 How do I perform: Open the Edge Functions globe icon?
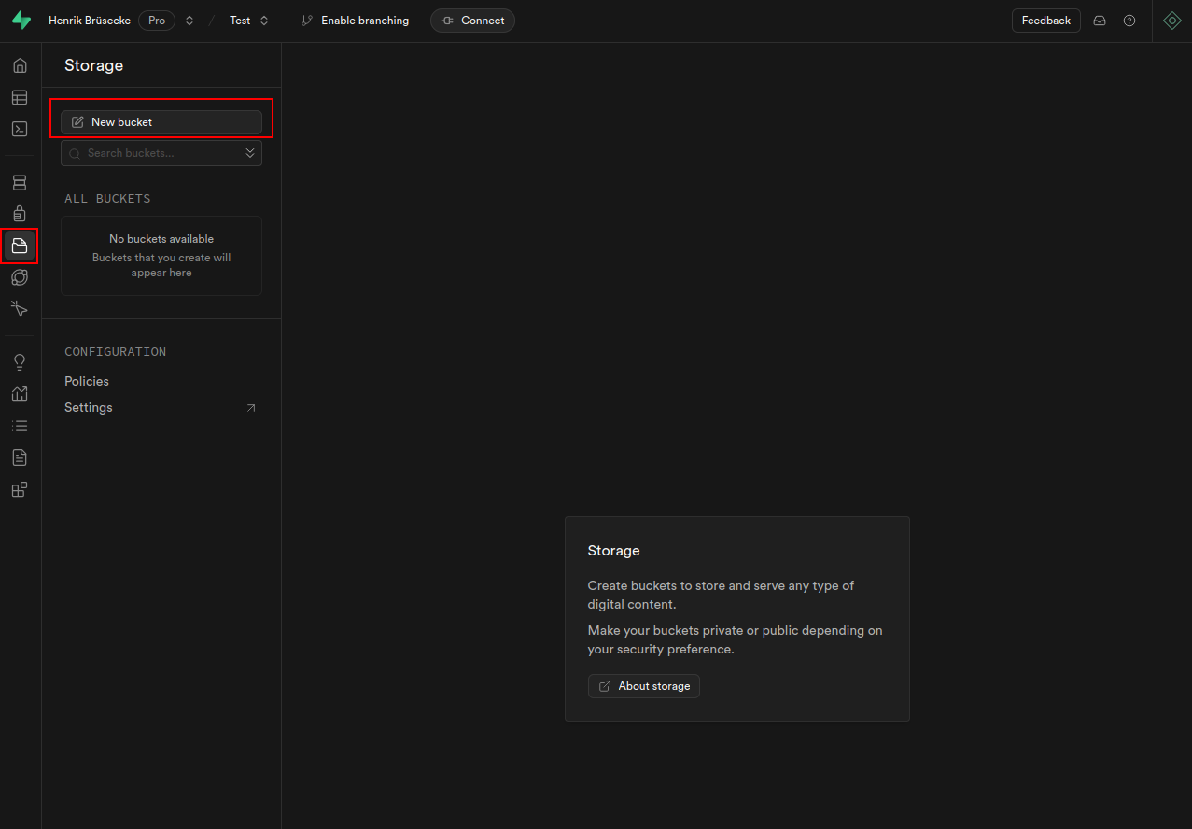tap(20, 277)
